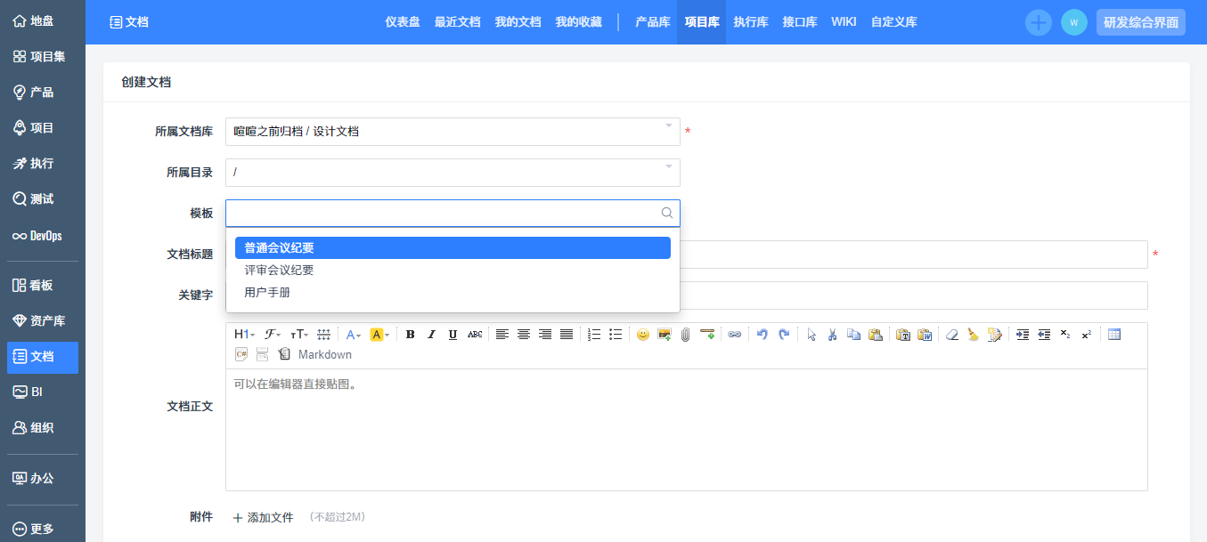Click the paperclip insert-file icon
The width and height of the screenshot is (1207, 542).
[685, 335]
